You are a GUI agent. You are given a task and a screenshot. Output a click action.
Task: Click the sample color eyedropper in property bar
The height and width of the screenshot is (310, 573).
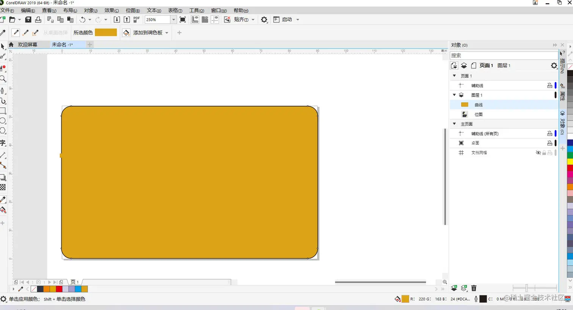click(x=16, y=33)
